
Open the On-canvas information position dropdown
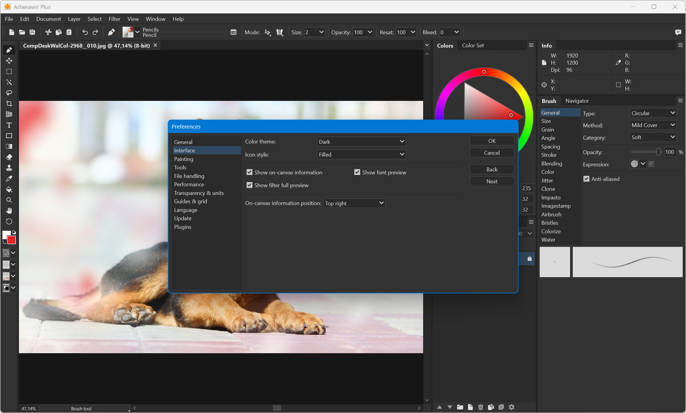click(354, 203)
